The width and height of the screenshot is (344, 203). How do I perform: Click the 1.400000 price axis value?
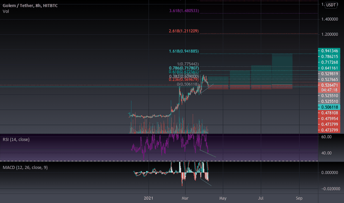pyautogui.click(x=330, y=19)
